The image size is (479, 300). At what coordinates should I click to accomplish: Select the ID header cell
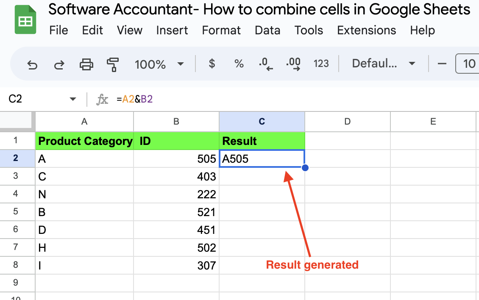pyautogui.click(x=176, y=141)
